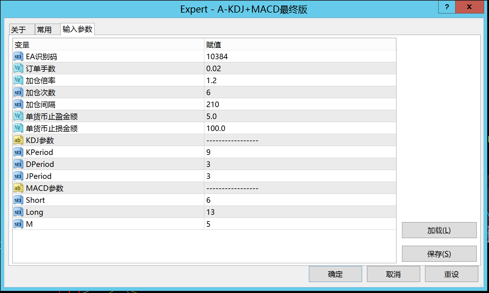The image size is (489, 293).
Task: Select the KPeriod variable name
Action: point(39,152)
